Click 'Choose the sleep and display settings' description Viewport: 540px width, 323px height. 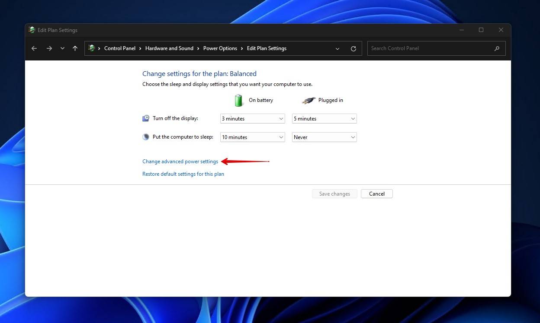[x=227, y=84]
